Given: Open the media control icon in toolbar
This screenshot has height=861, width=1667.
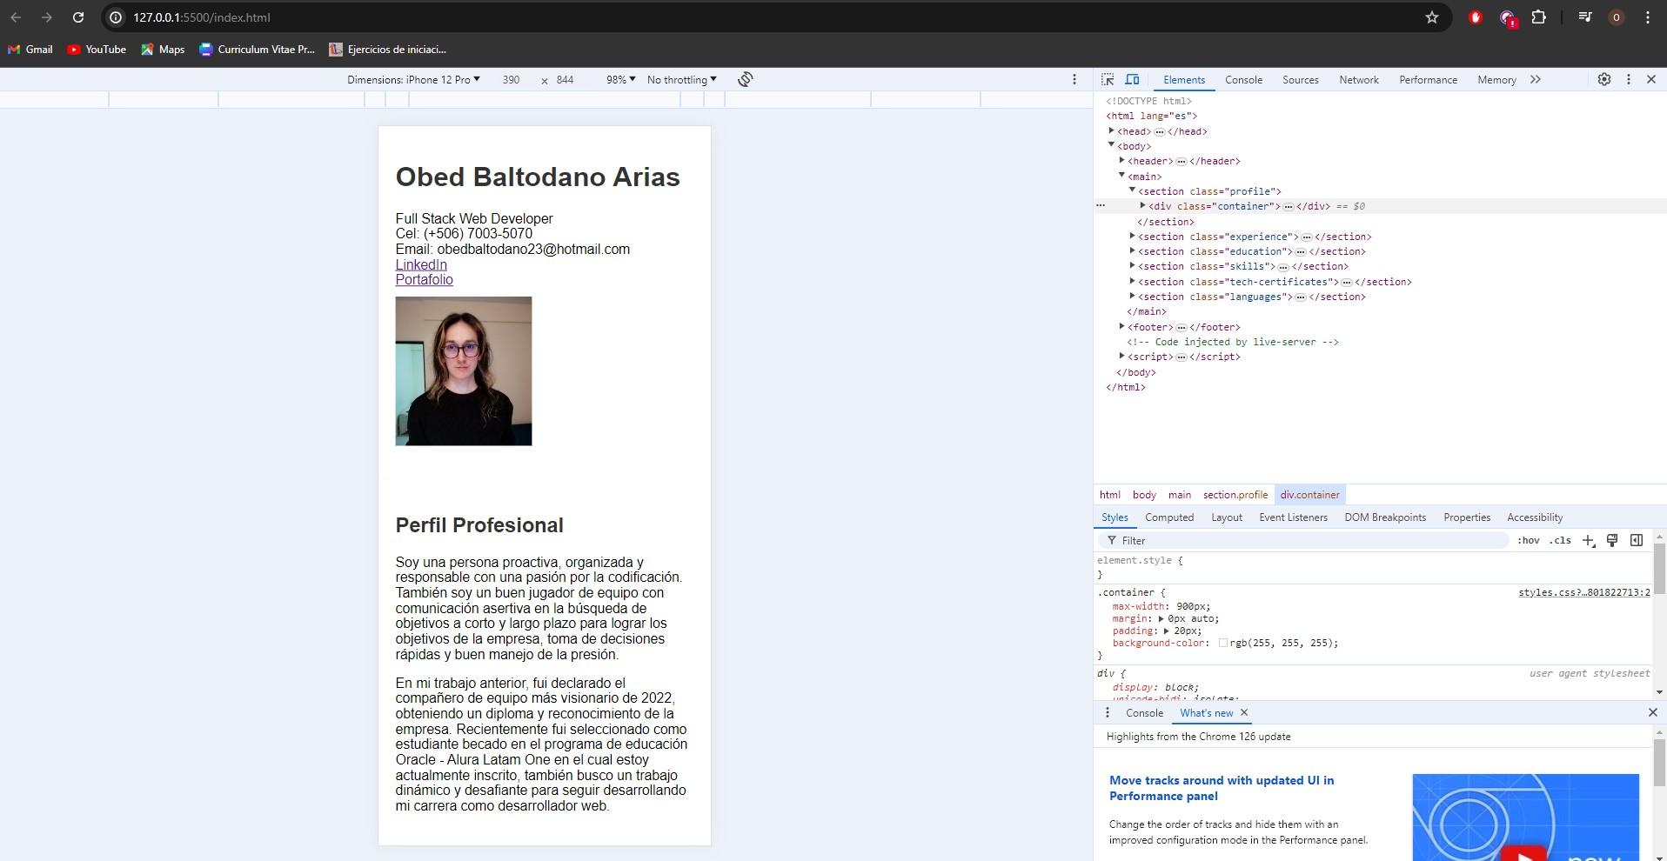Looking at the screenshot, I should (1584, 17).
